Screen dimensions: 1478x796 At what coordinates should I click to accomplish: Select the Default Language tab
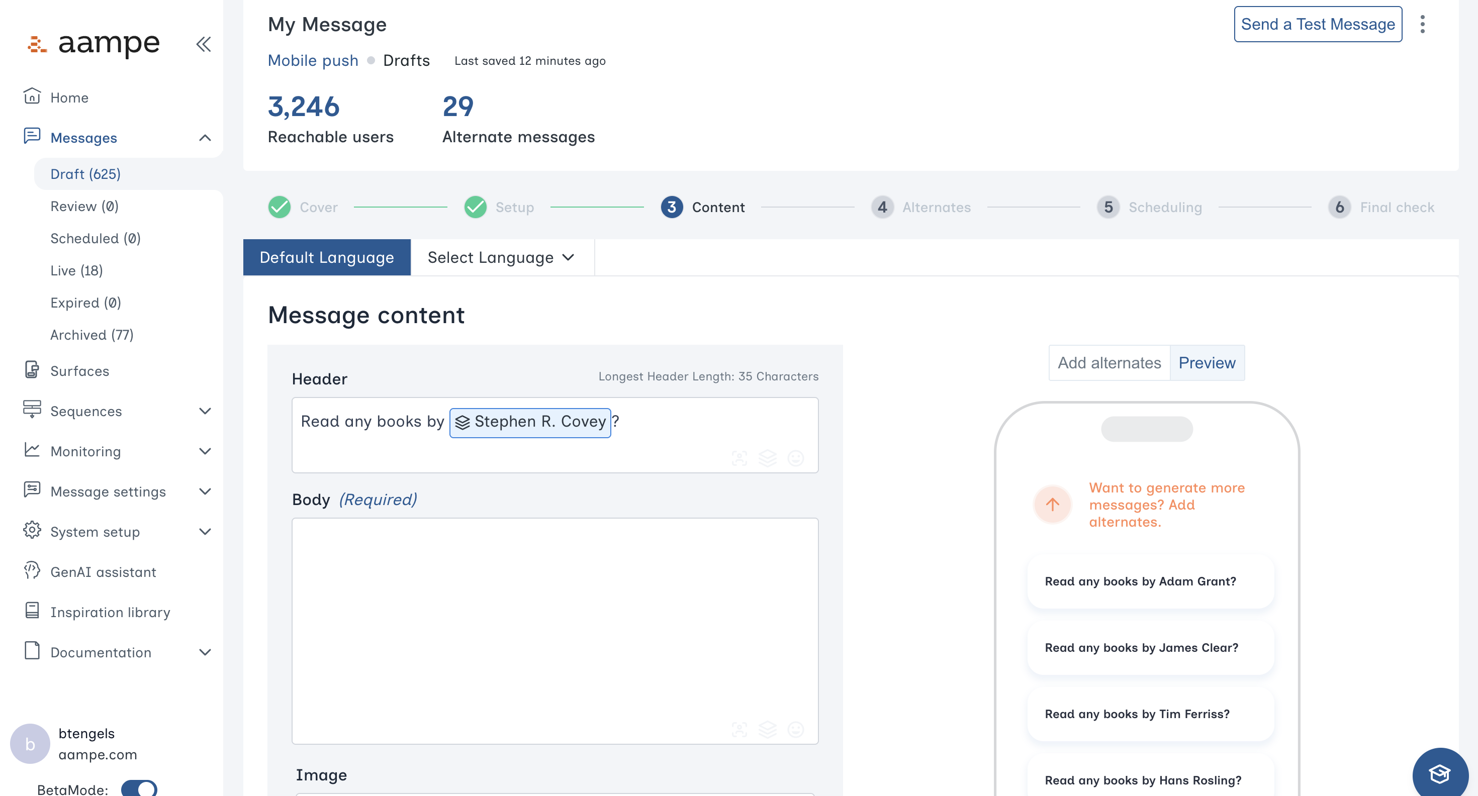327,257
